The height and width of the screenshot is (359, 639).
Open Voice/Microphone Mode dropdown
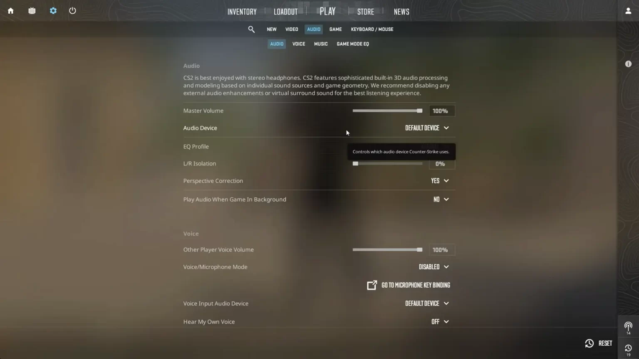click(x=433, y=267)
